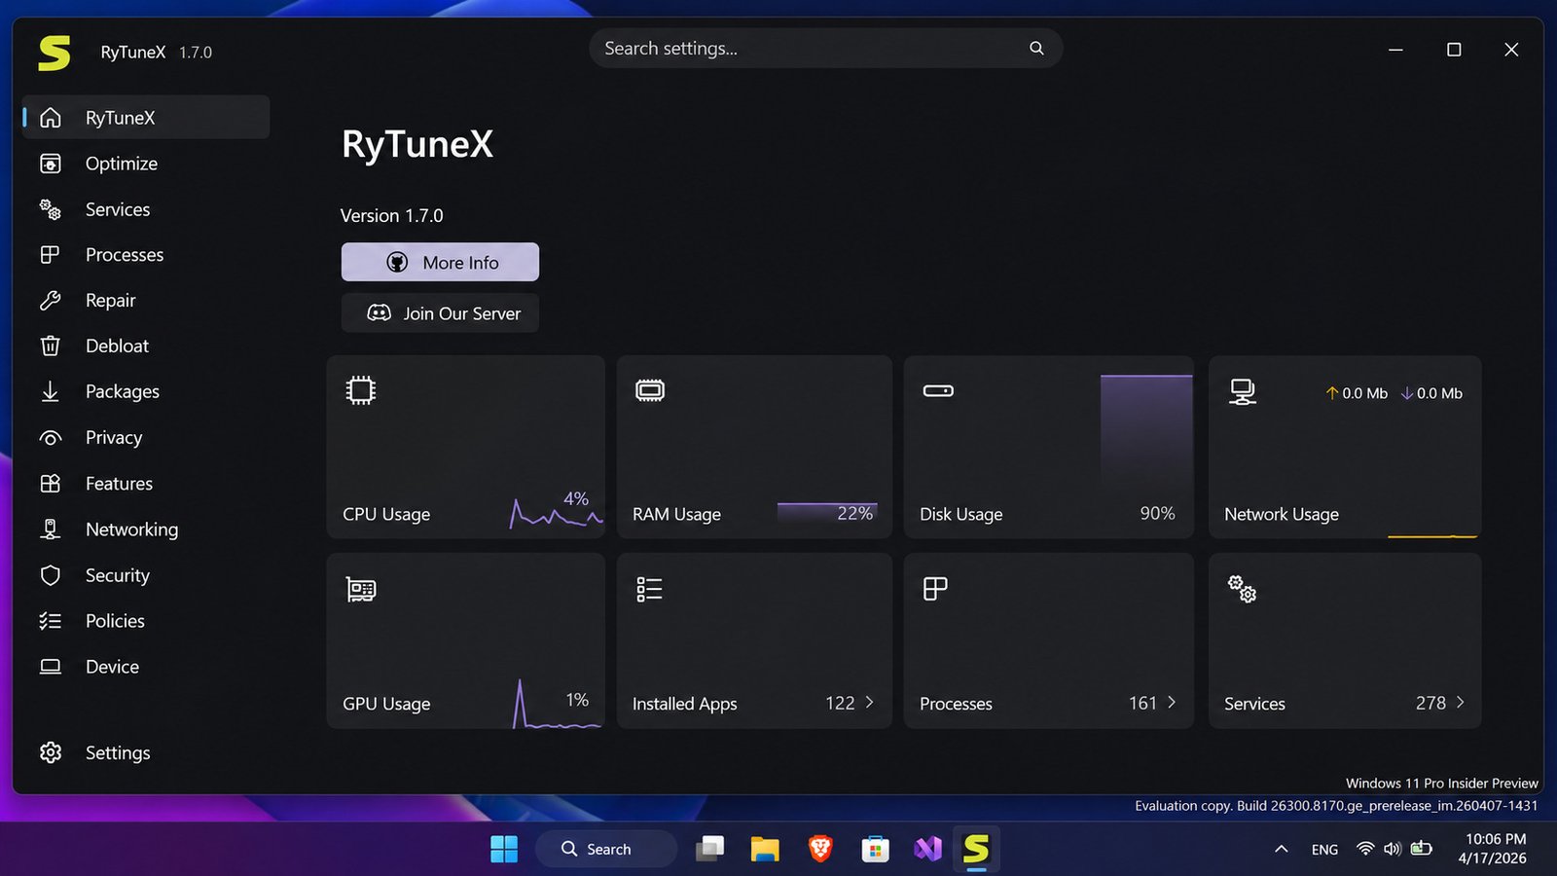Select Security in the sidebar

[x=146, y=575]
